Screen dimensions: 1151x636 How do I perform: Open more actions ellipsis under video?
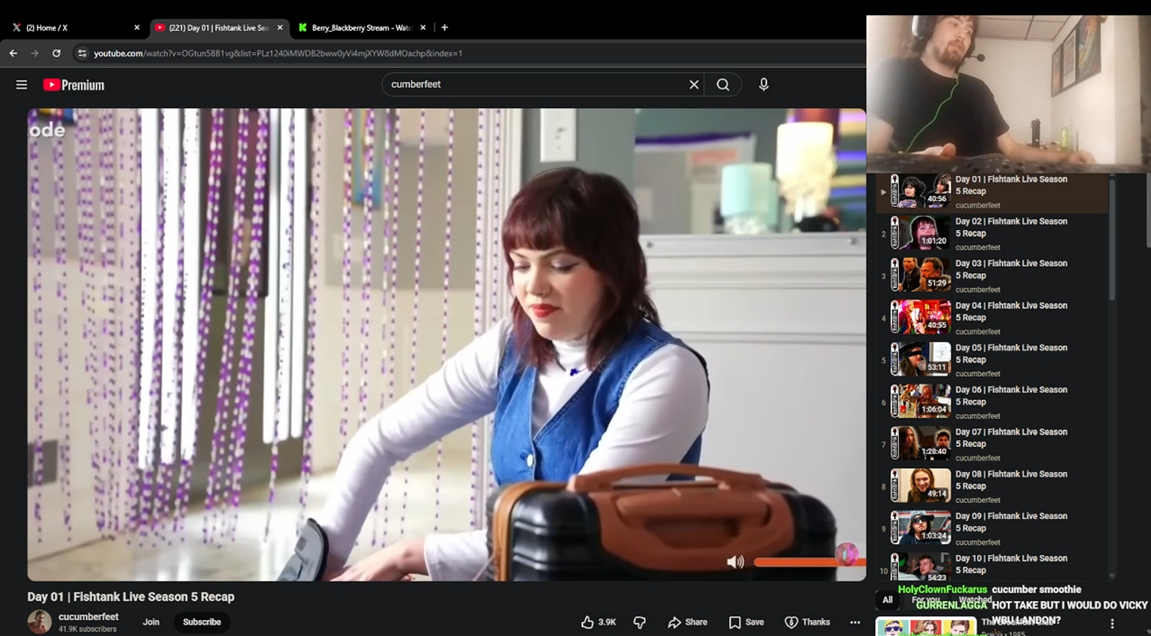(x=855, y=622)
